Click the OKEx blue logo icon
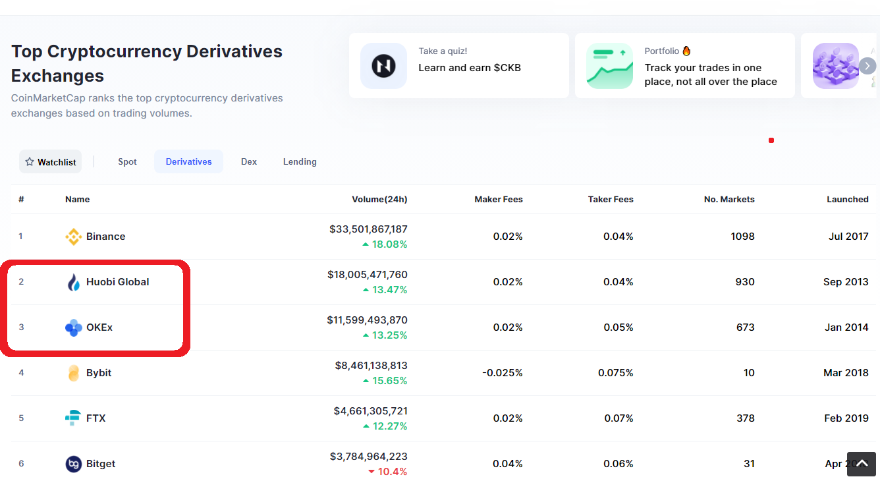The height and width of the screenshot is (481, 880). point(74,327)
